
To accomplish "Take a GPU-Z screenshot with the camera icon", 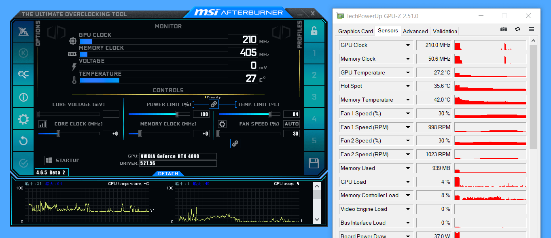I will (503, 29).
